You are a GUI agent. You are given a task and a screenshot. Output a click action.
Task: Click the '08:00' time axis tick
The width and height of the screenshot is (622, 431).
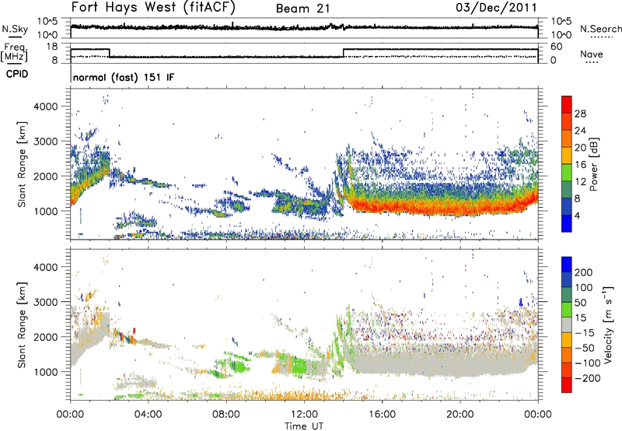tap(225, 415)
